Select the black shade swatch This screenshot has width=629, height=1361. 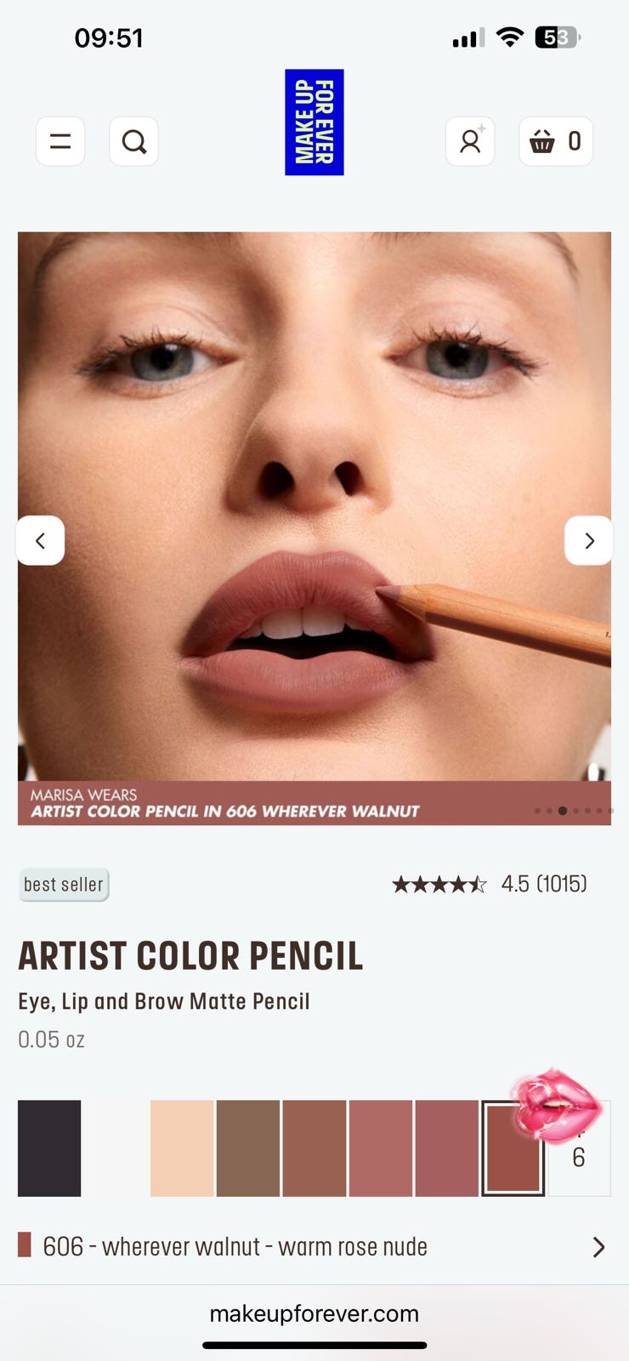point(49,1148)
